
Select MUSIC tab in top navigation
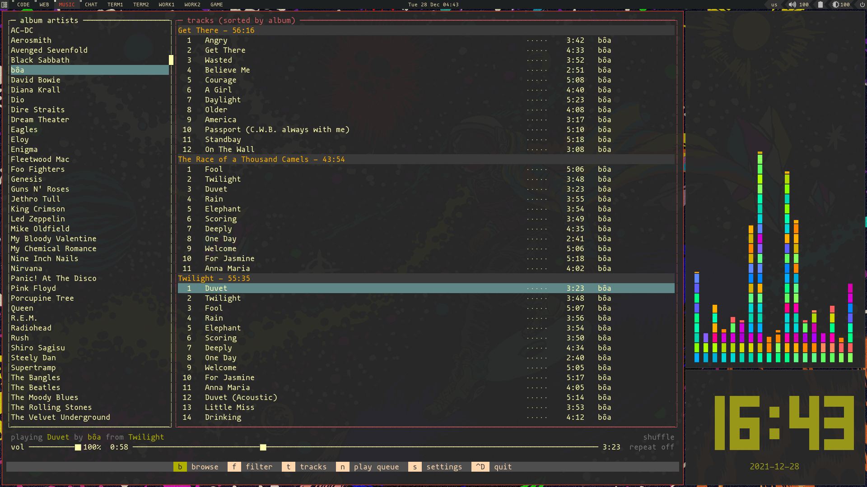click(66, 5)
